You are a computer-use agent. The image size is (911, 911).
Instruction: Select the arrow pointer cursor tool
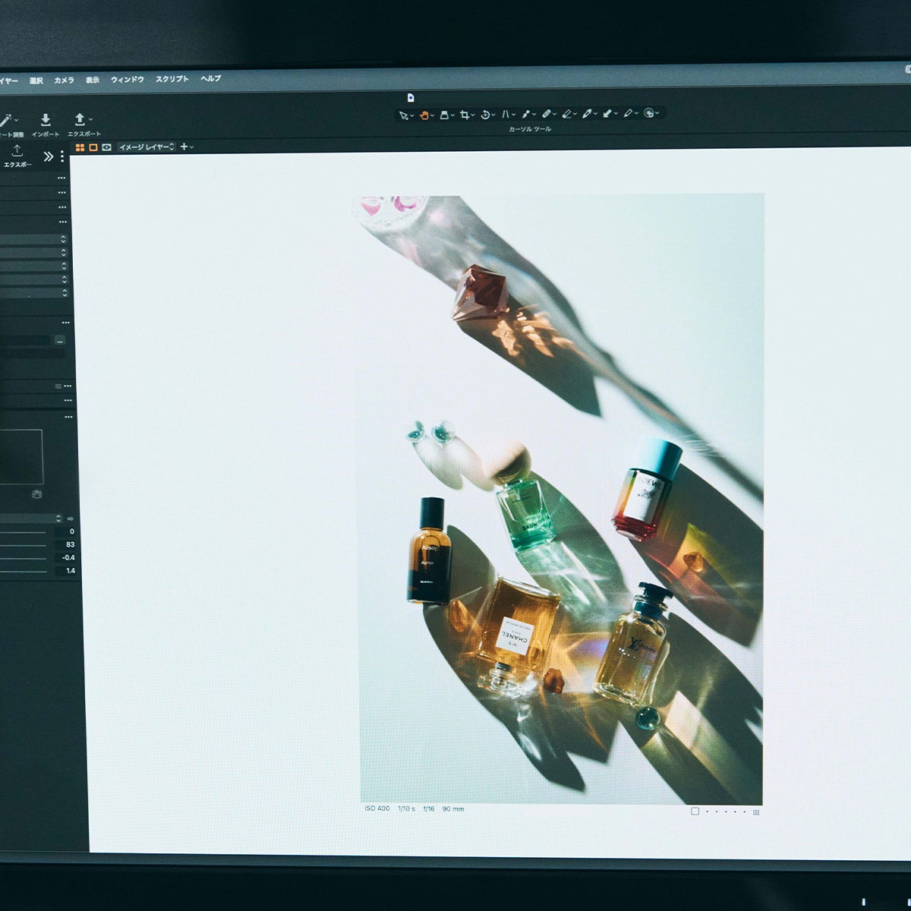(404, 115)
